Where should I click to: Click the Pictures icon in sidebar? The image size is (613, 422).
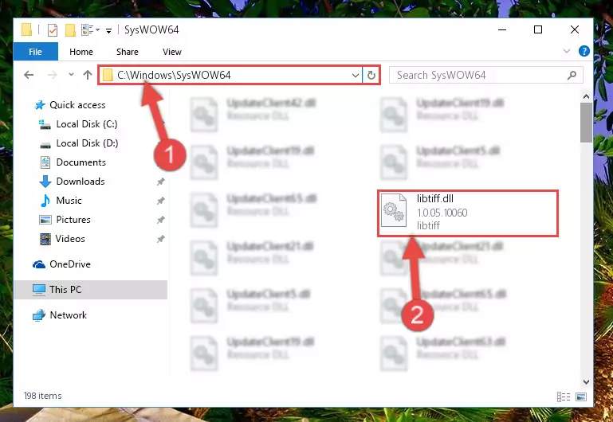[45, 220]
